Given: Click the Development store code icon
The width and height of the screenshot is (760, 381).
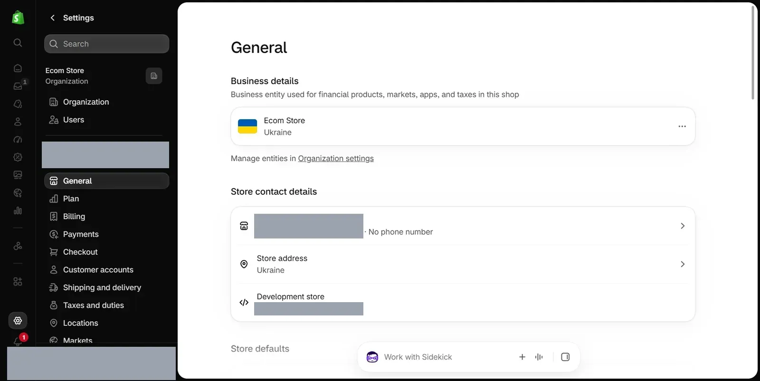Looking at the screenshot, I should coord(244,303).
